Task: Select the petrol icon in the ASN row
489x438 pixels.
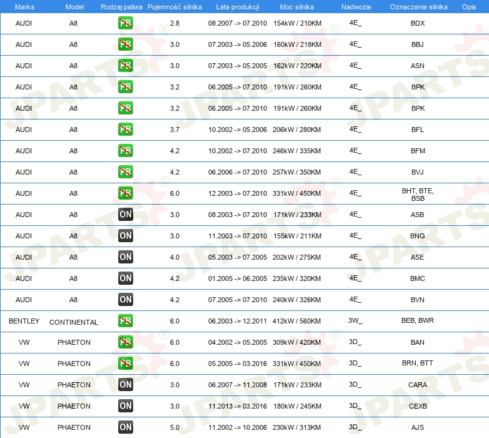Action: [x=125, y=65]
